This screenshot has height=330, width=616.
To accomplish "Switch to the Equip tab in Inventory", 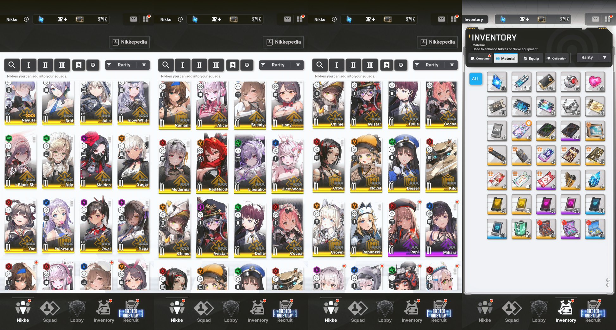I will point(531,58).
